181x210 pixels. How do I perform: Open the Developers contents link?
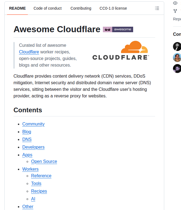(33, 147)
